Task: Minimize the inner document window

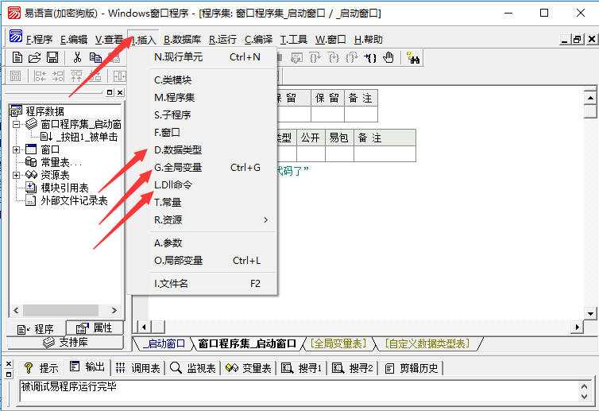Action: point(565,39)
